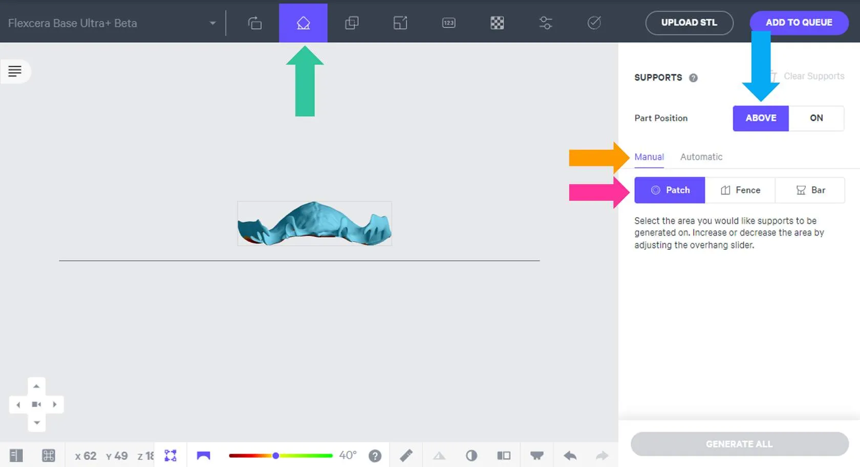
Task: Toggle the bounding box icon
Action: 170,455
